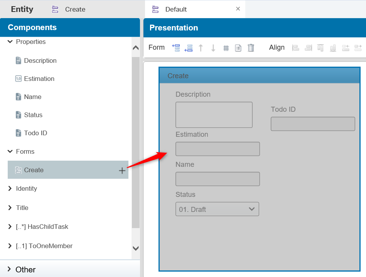Screen dimensions: 366x277
Task: Click the trash delete icon
Action: (251, 48)
